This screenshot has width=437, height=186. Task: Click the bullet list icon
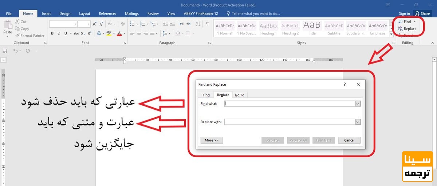[132, 24]
